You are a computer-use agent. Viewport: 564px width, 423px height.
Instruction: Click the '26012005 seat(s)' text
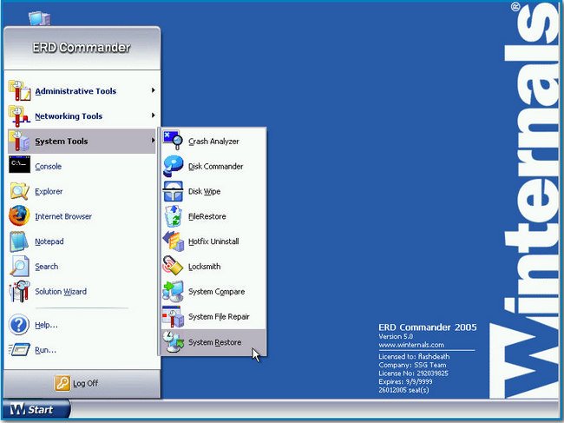click(x=403, y=390)
